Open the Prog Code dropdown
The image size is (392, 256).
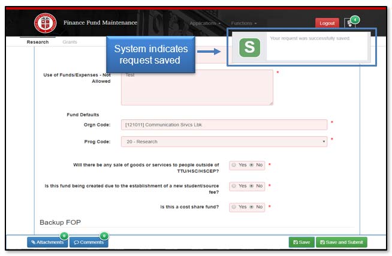(x=224, y=141)
